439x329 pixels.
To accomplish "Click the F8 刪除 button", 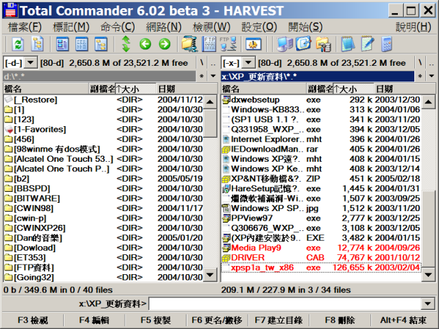I will (340, 320).
